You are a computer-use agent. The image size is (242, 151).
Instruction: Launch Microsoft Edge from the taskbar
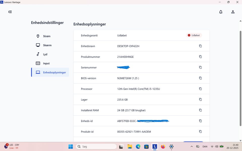138,146
